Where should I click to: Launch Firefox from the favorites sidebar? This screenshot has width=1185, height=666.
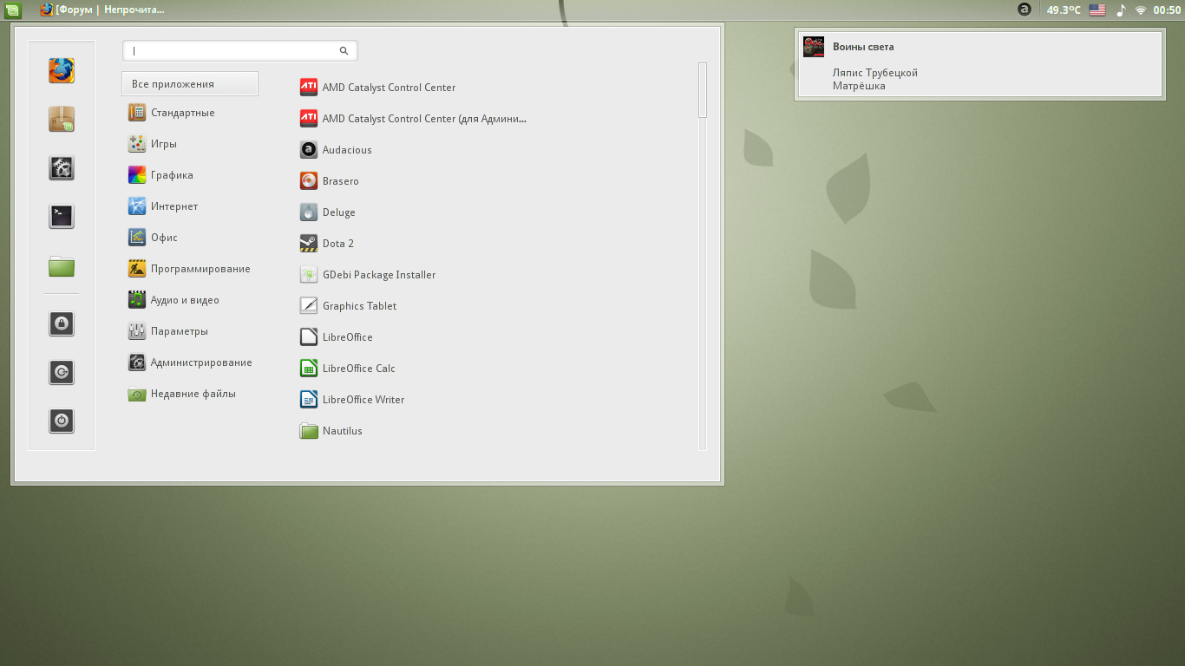point(61,70)
